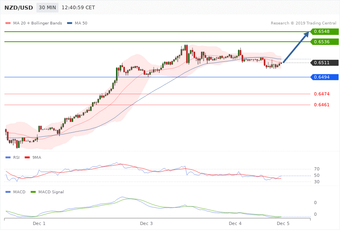Image resolution: width=340 pixels, height=231 pixels.
Task: Click the 0.6536 green resistance price tag
Action: (x=325, y=42)
